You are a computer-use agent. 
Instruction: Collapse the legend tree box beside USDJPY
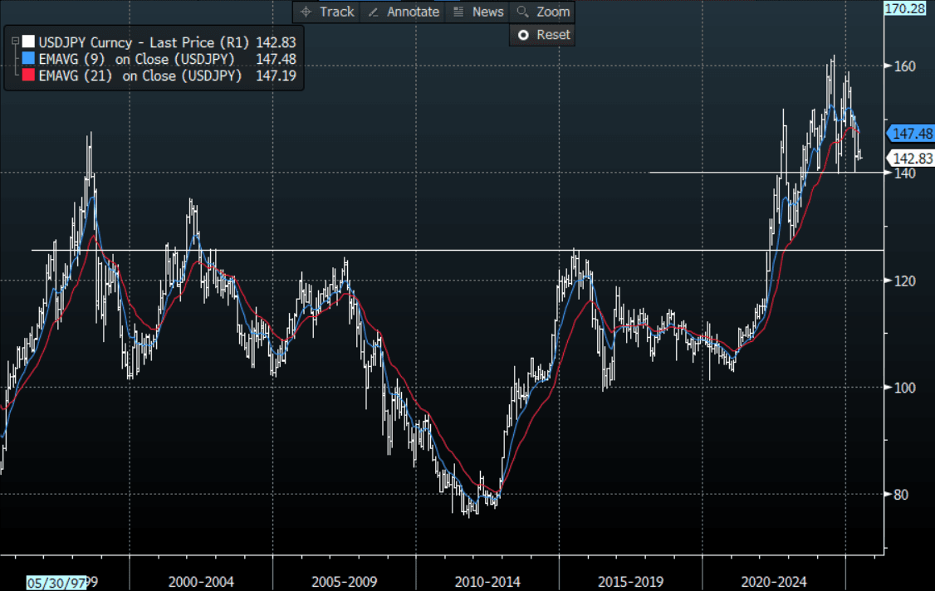pos(14,41)
